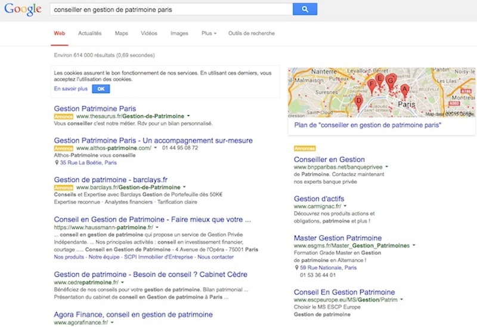Open the Vidéos tab
The image size is (477, 327).
pyautogui.click(x=149, y=33)
